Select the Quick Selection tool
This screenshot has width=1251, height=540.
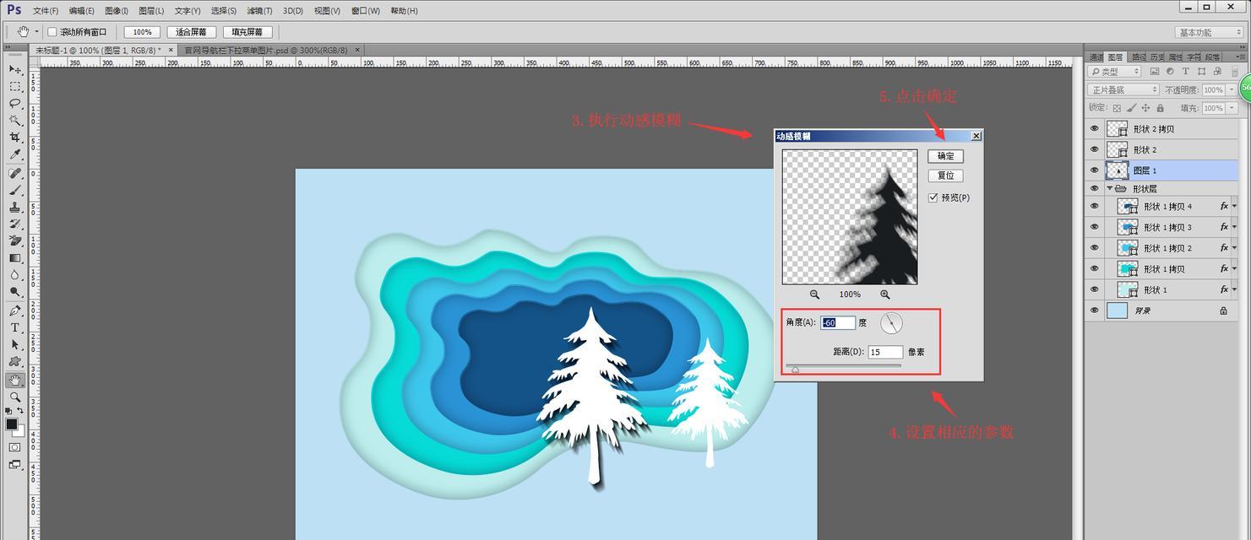click(14, 121)
